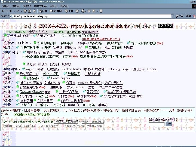The width and height of the screenshot is (196, 147).
Task: Click the external-link icon before Mac input method link
Action: coord(105,91)
